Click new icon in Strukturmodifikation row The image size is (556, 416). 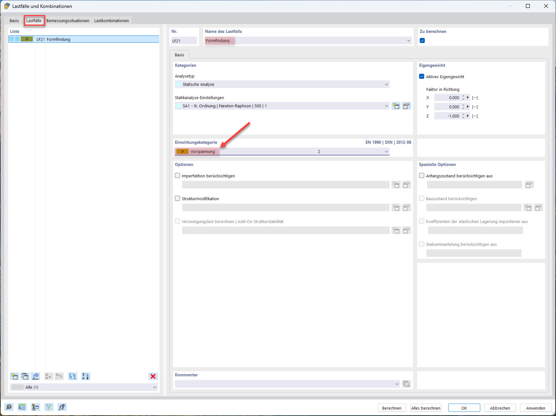coord(396,208)
